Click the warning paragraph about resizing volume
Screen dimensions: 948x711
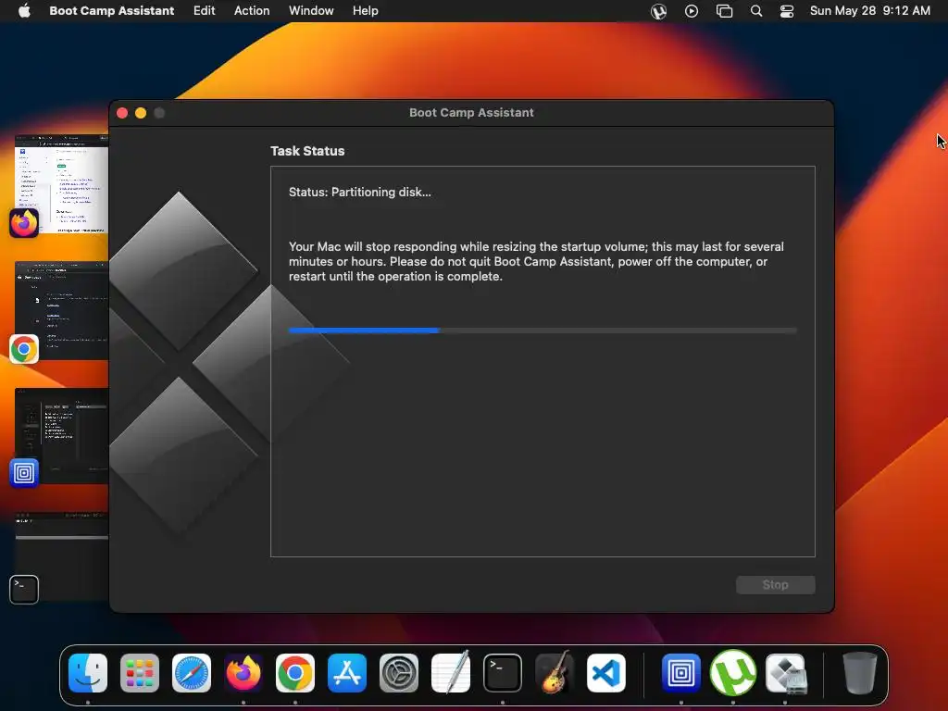click(536, 262)
